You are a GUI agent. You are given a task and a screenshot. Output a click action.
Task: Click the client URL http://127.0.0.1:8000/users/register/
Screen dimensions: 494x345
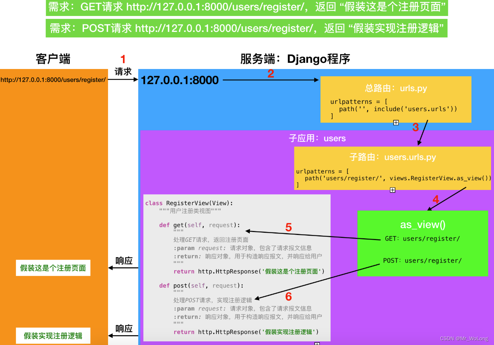(53, 80)
